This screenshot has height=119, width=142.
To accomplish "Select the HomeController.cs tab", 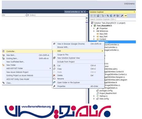I will click(x=72, y=12).
